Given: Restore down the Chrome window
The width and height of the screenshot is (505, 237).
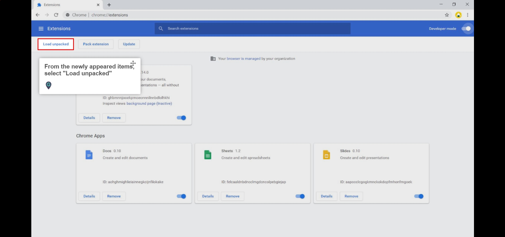Looking at the screenshot, I should tap(454, 4).
